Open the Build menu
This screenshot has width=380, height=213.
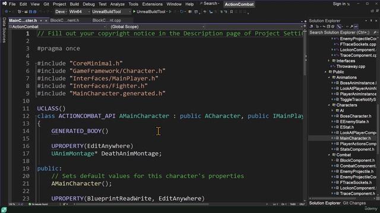pos(74,4)
